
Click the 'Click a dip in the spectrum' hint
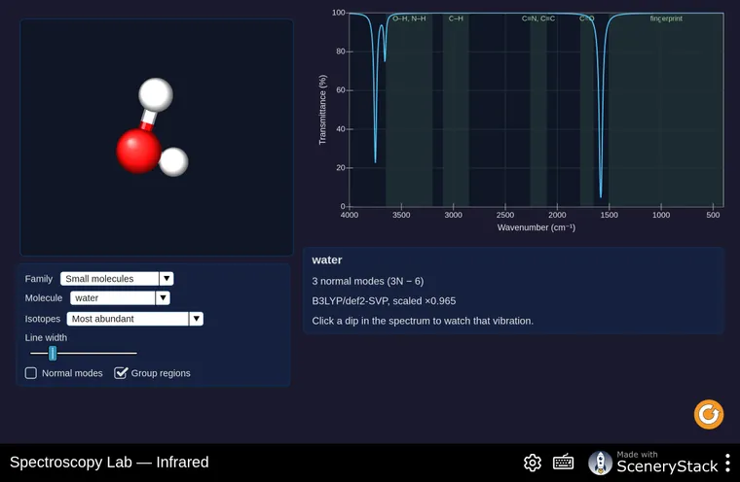pos(423,321)
